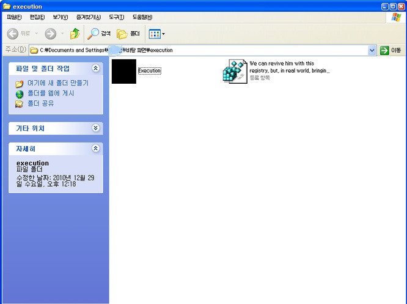Screen dimensions: 407x304
Task: Open the 도구(T) menu
Action: point(116,17)
